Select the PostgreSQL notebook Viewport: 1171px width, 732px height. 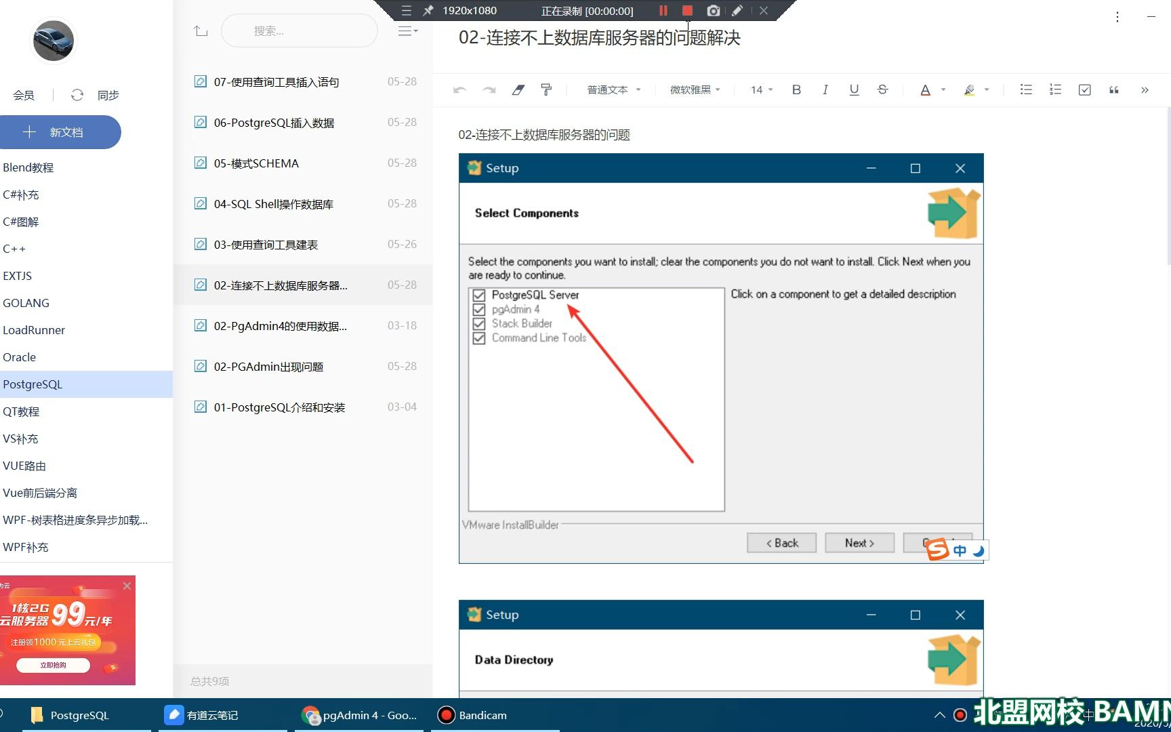[x=86, y=384]
